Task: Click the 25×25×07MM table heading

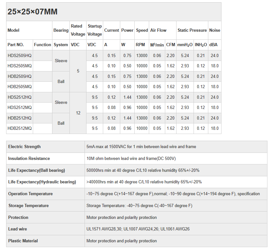Action: point(32,12)
